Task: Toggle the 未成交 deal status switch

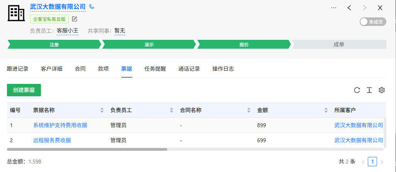Action: [372, 22]
